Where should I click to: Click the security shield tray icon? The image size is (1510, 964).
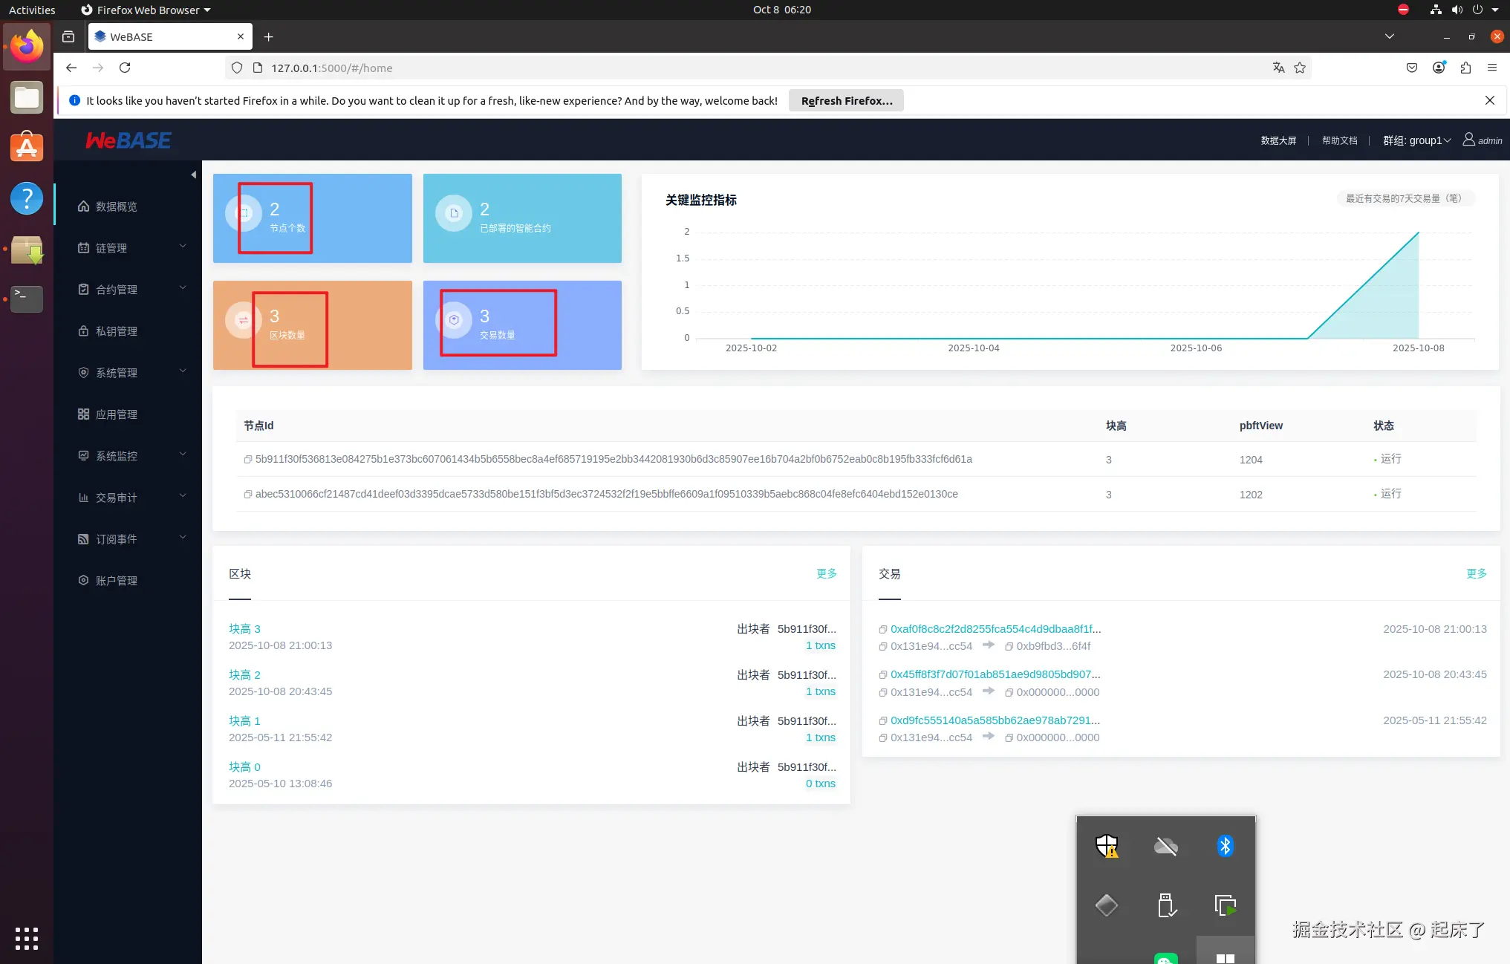pos(1107,846)
